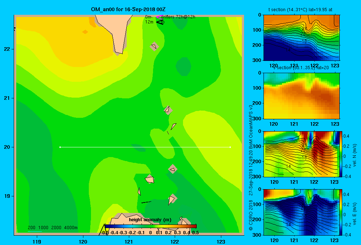Click the vel. N velocity color bar
Viewport: 361px width, 245px height.
click(x=341, y=154)
